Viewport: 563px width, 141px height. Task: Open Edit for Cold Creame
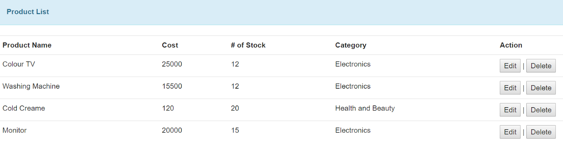click(510, 110)
